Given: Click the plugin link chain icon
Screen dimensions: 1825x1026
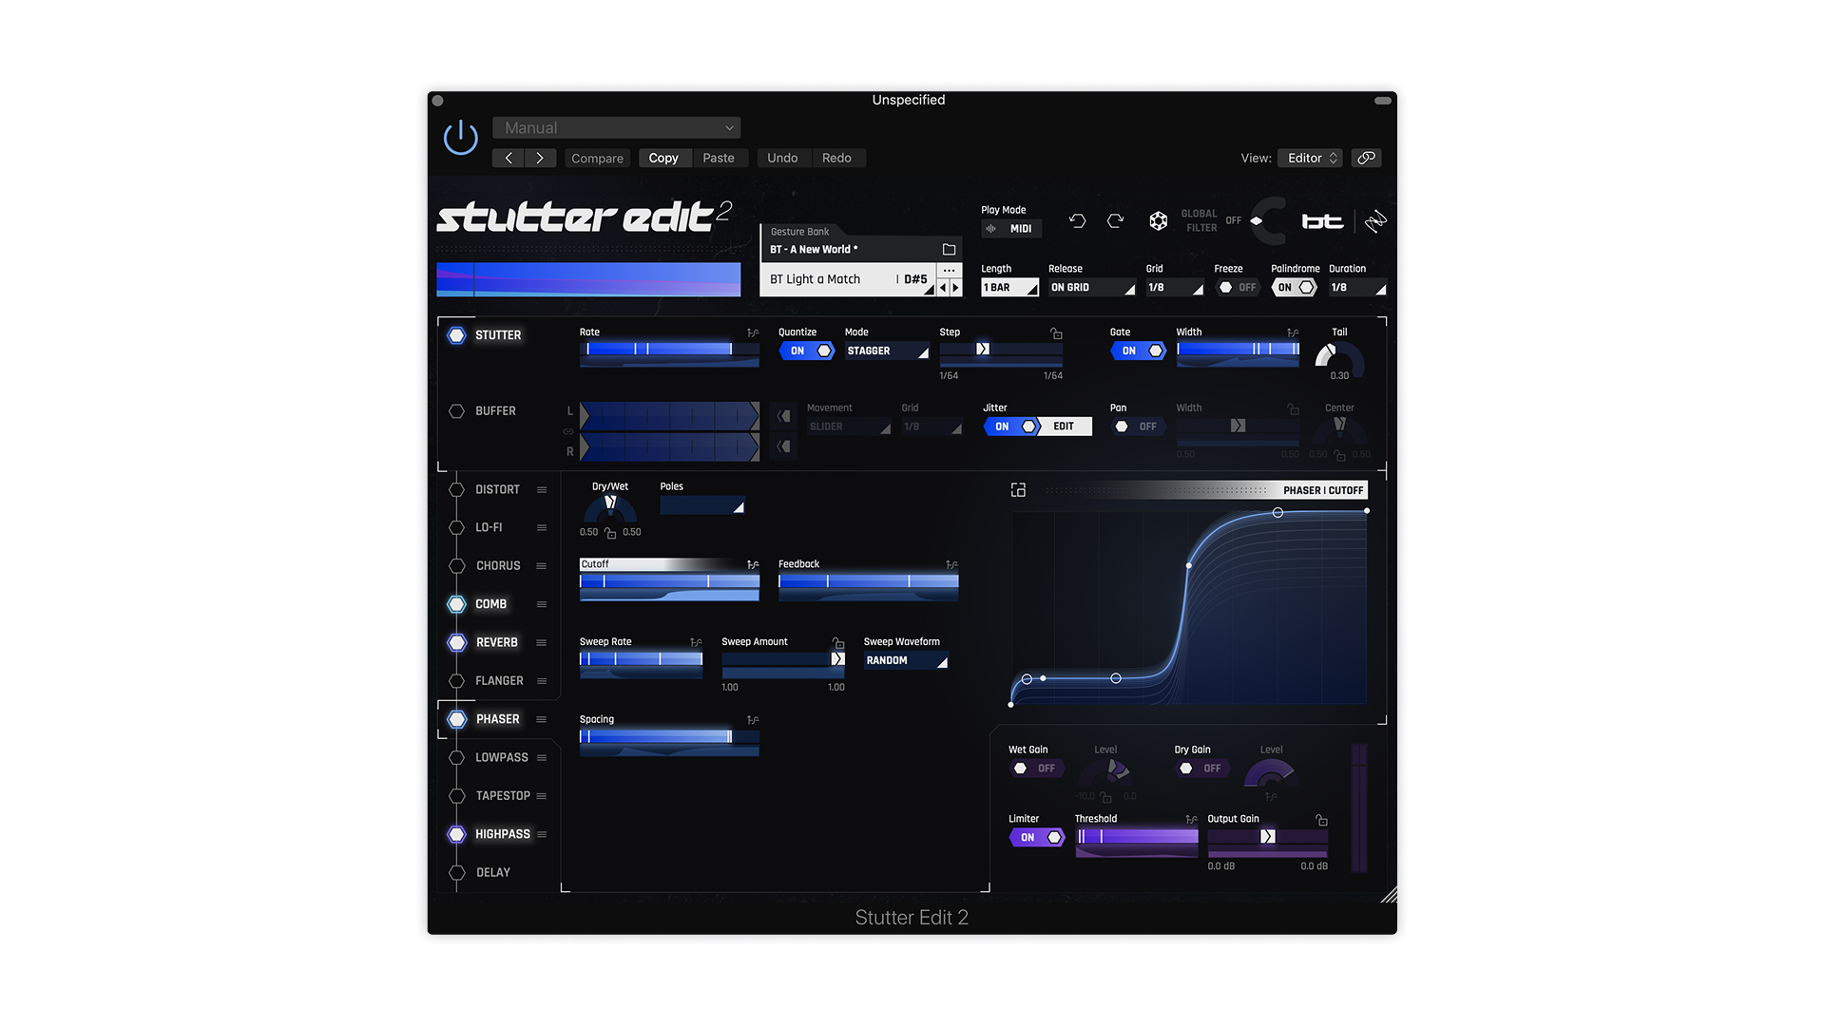Looking at the screenshot, I should click(x=1366, y=158).
